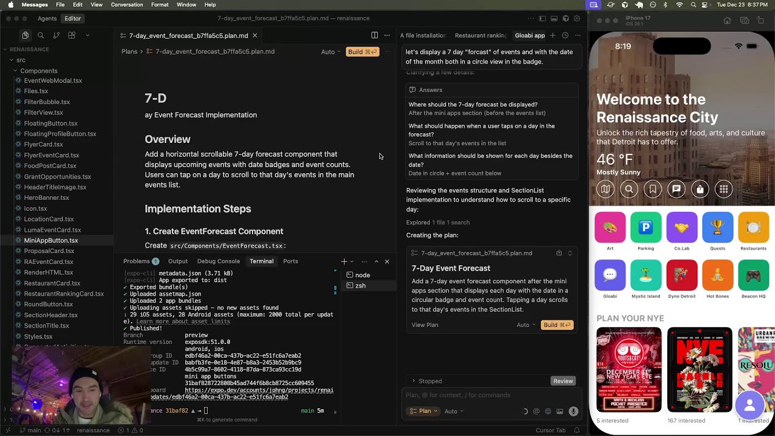Click View Plan link in chat
Image resolution: width=775 pixels, height=436 pixels.
(425, 325)
